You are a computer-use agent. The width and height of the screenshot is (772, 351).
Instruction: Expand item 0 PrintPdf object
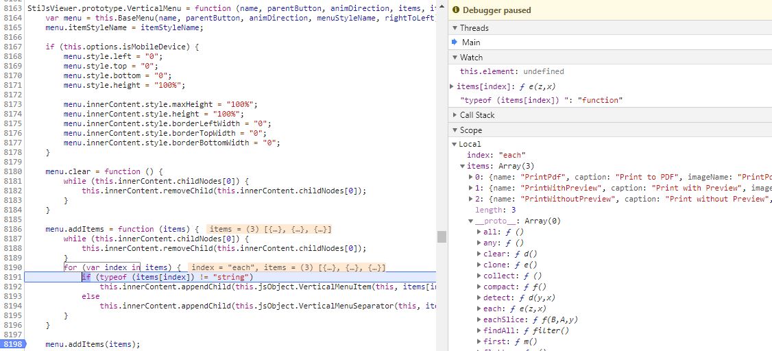[x=471, y=177]
